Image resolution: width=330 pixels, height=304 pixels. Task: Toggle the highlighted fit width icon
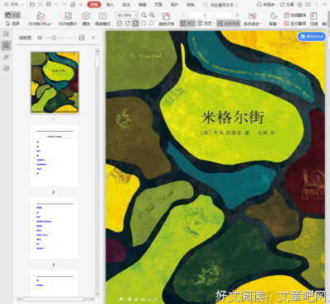pyautogui.click(x=135, y=24)
